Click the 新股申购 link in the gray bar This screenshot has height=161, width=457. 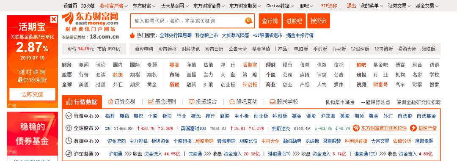click(x=144, y=49)
